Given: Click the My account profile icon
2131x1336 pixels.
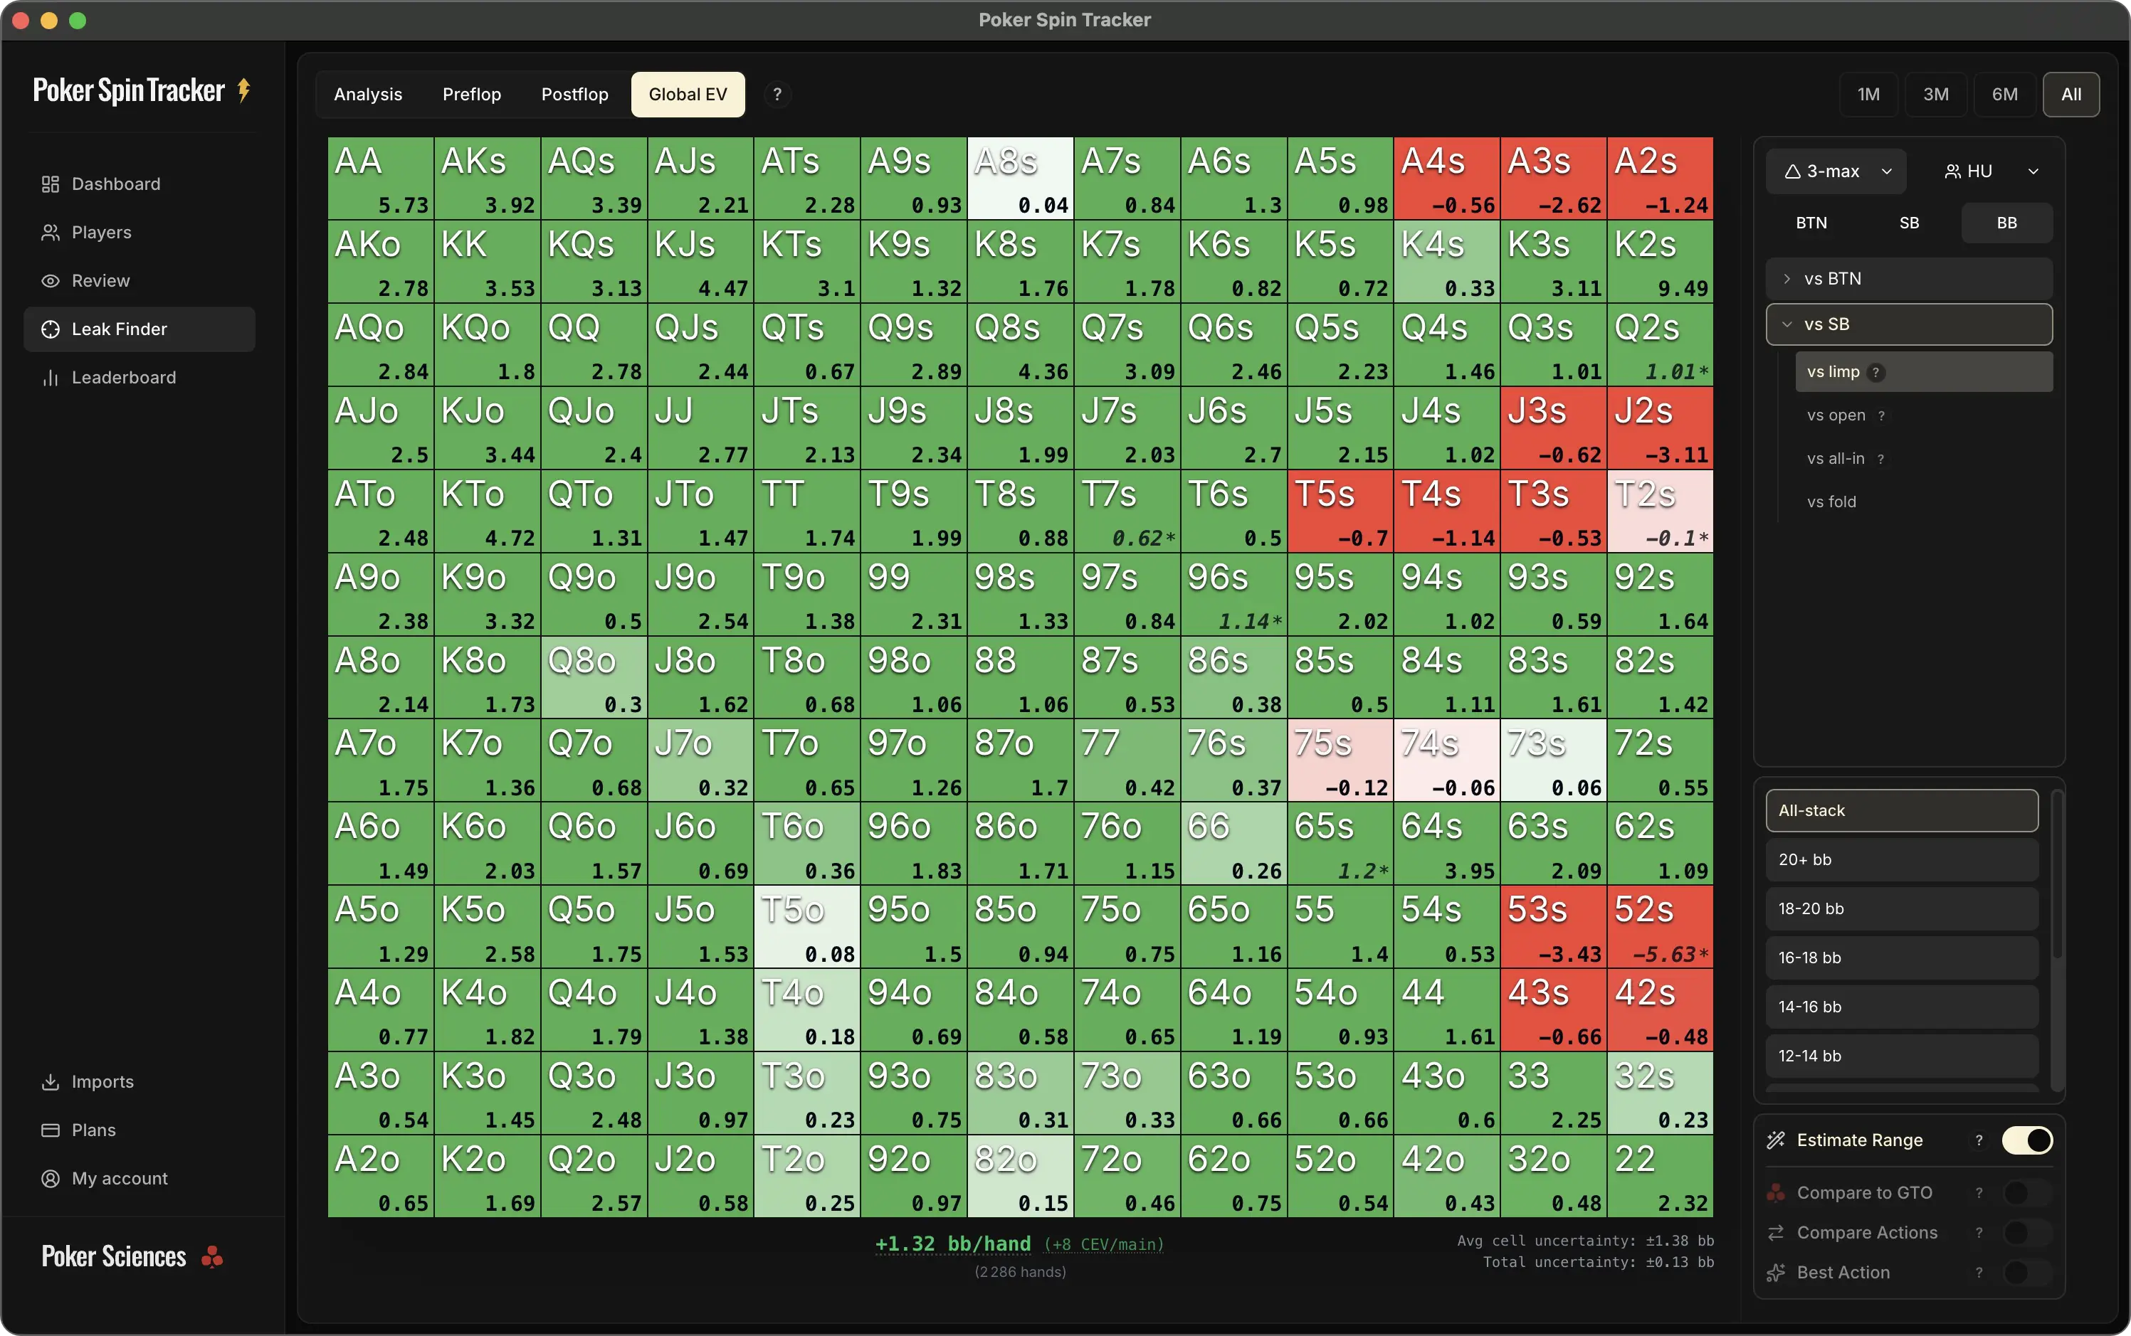Looking at the screenshot, I should pyautogui.click(x=51, y=1179).
